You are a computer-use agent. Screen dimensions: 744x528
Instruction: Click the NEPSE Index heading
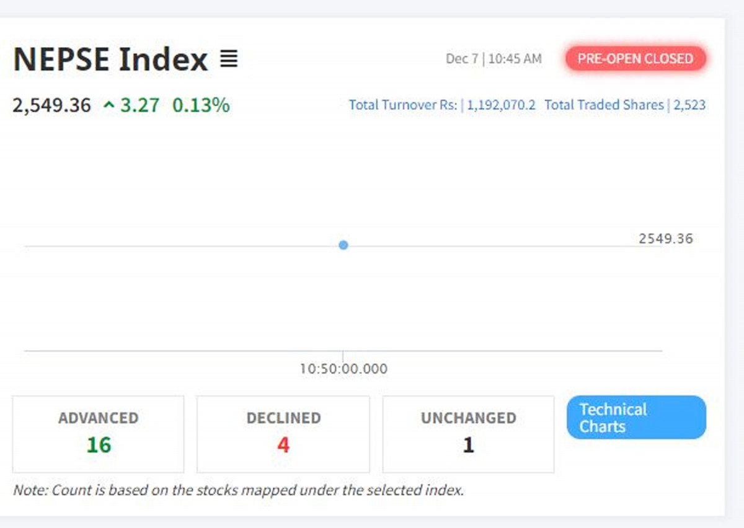tap(110, 59)
